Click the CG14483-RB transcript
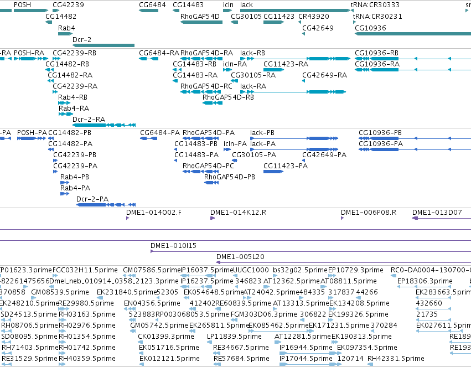This screenshot has width=471, height=367. 177,70
